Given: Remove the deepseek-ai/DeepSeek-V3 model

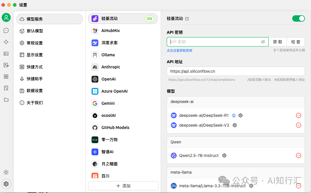Looking at the screenshot, I should point(299,125).
